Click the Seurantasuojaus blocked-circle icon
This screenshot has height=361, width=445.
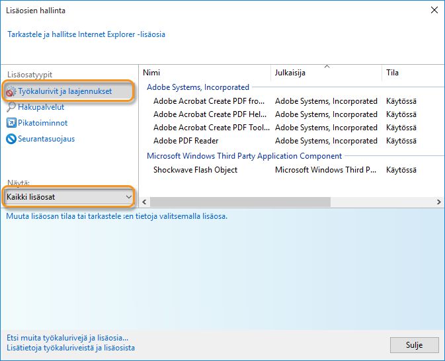click(11, 139)
